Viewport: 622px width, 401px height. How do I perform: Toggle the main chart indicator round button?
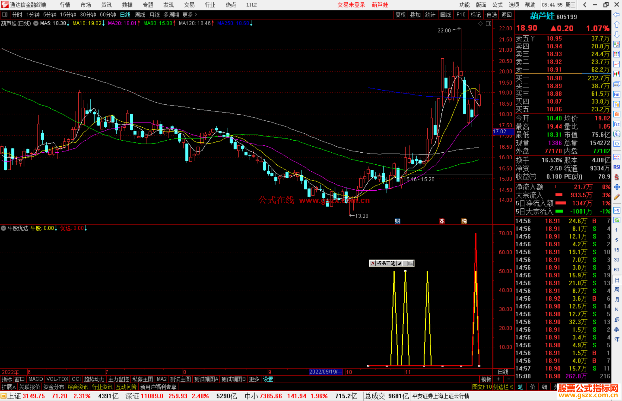point(36,24)
